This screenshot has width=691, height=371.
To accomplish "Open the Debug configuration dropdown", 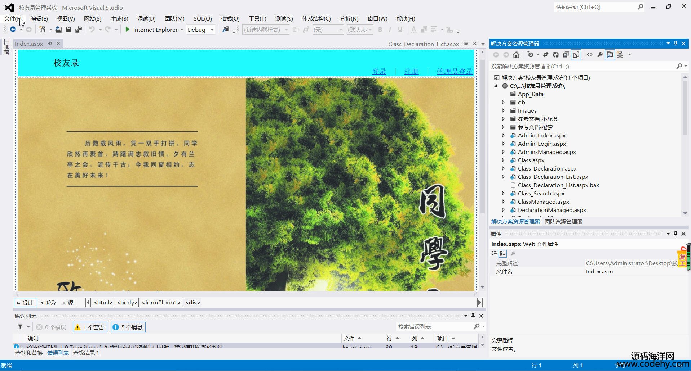I will (x=212, y=30).
